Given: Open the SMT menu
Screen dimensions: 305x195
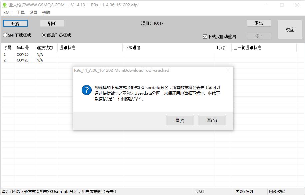Looking at the screenshot, I should (x=7, y=12).
